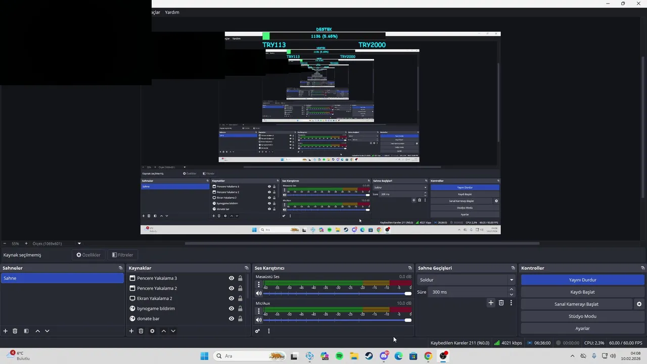Open Windows Start menu
Image resolution: width=647 pixels, height=364 pixels.
pyautogui.click(x=204, y=356)
